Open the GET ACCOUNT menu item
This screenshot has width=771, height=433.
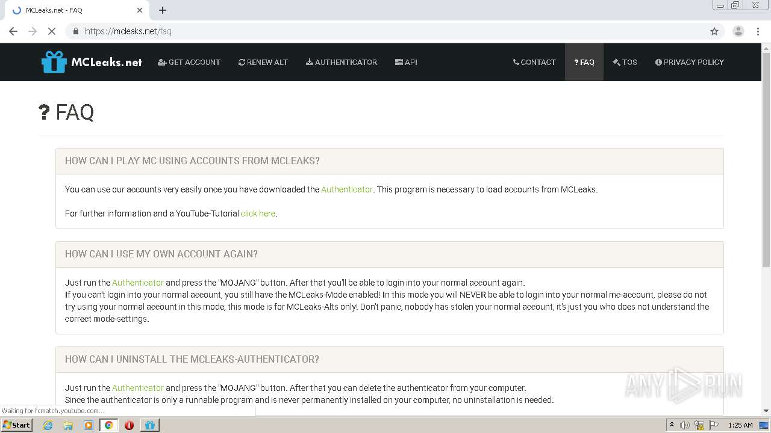189,62
